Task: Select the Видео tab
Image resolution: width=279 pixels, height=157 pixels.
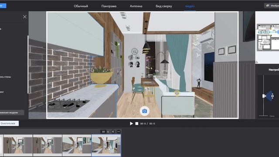Action: tap(190, 6)
